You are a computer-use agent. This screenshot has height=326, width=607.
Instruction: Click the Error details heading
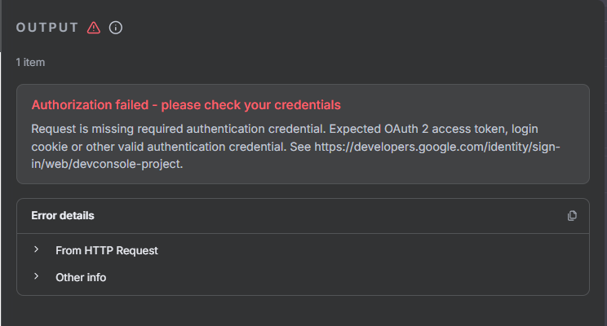pos(63,216)
